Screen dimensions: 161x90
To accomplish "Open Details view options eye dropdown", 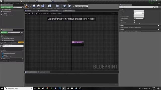I will point(159,7).
